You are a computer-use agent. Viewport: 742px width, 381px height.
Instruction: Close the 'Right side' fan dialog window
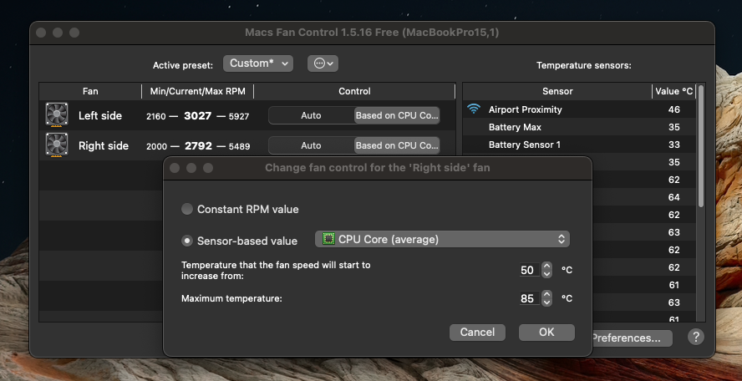(175, 168)
